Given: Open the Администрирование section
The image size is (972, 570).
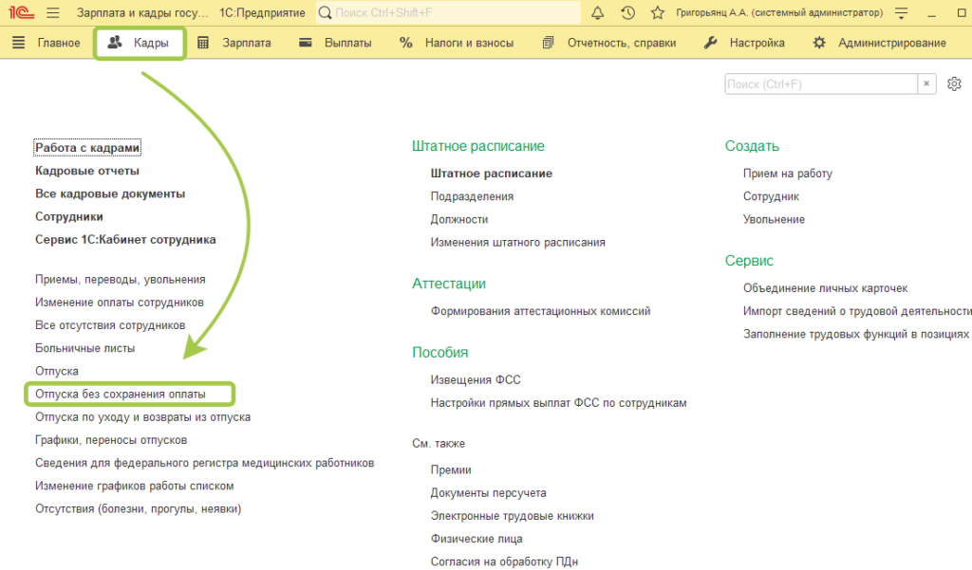Looking at the screenshot, I should coord(879,43).
